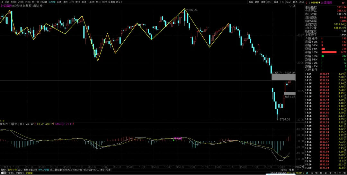Image resolution: width=347 pixels, height=175 pixels.
Task: Click the 画线 drawing tool button
Action: (276, 2)
